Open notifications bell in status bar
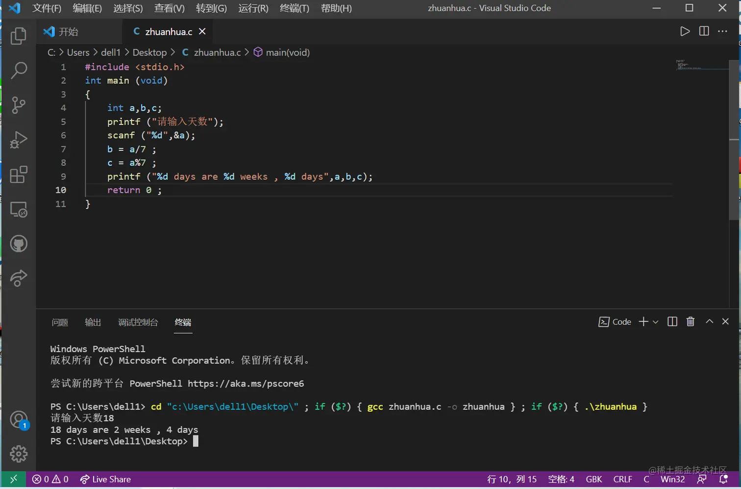Screen dimensions: 741x489 (723, 479)
